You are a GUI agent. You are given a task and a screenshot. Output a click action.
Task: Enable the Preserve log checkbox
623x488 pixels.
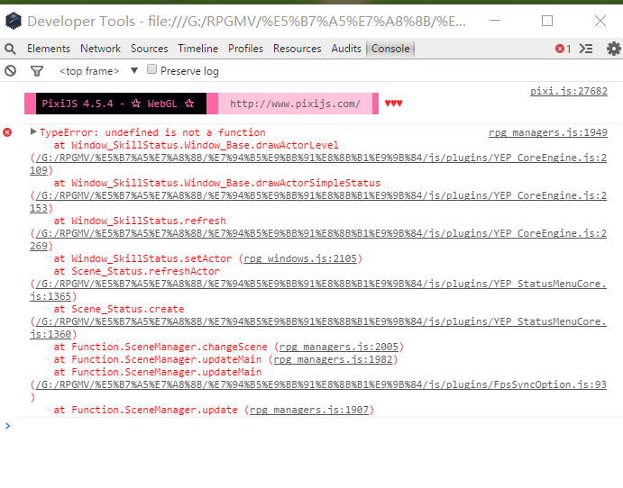pos(151,69)
